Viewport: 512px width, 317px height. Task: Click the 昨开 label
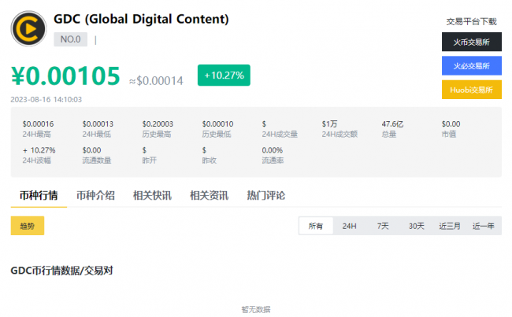tap(149, 160)
